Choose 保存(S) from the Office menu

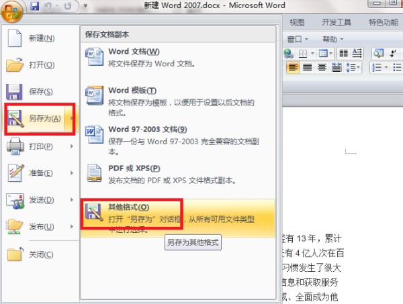tap(40, 92)
